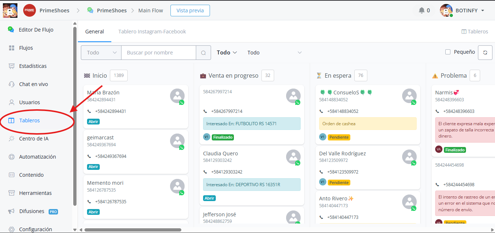This screenshot has height=233, width=495.
Task: Click the Vista previa button
Action: 190,11
